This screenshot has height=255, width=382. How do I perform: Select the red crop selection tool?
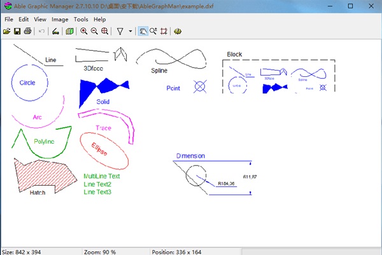[164, 31]
